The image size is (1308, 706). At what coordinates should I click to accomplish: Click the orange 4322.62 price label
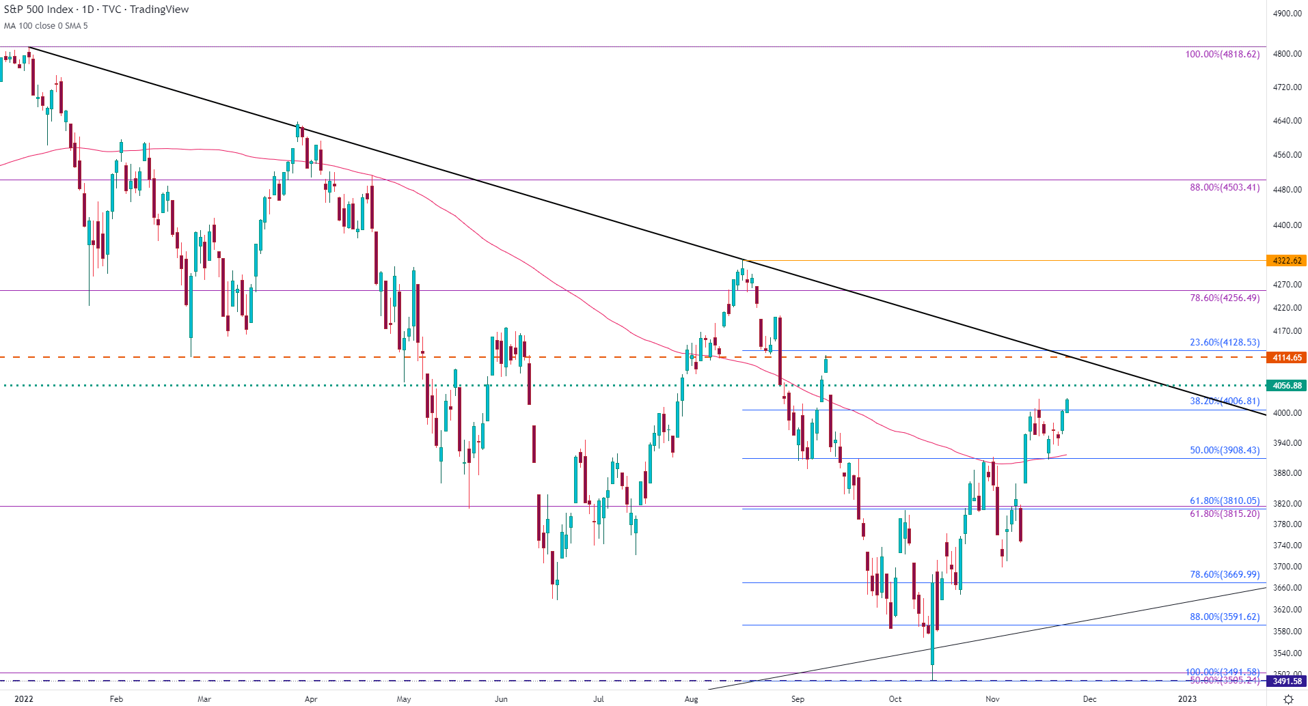[1287, 261]
